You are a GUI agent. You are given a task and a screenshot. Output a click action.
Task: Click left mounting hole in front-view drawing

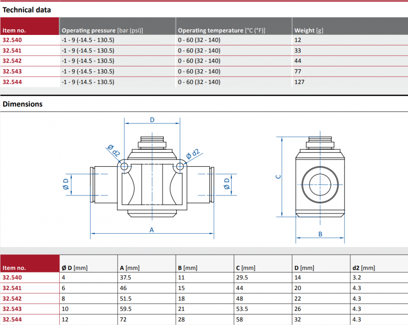point(124,166)
